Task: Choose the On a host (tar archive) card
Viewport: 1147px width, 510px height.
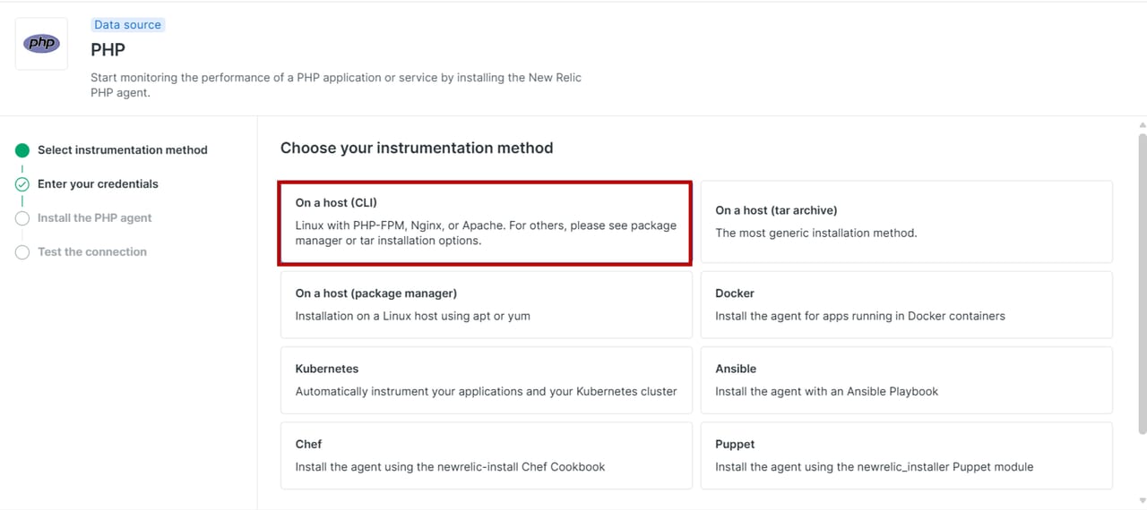Action: coord(906,222)
